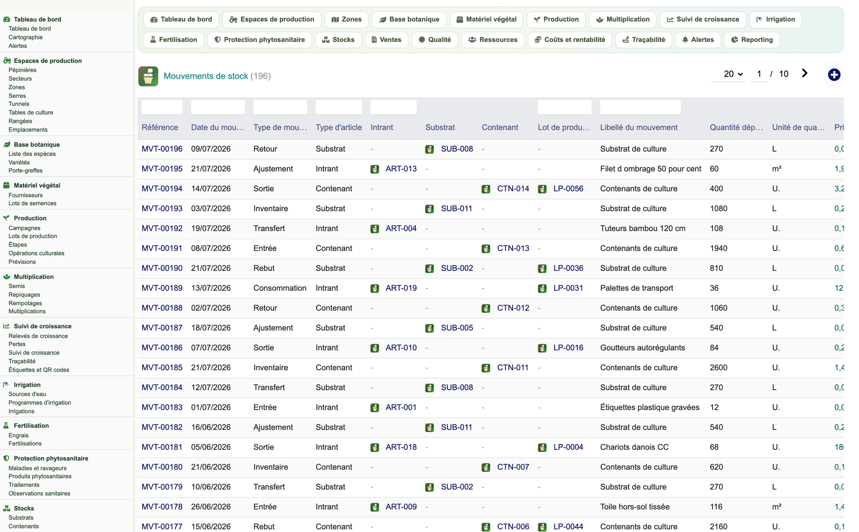Click the icon beside CTN-014 in row MVT-00194

click(x=486, y=189)
